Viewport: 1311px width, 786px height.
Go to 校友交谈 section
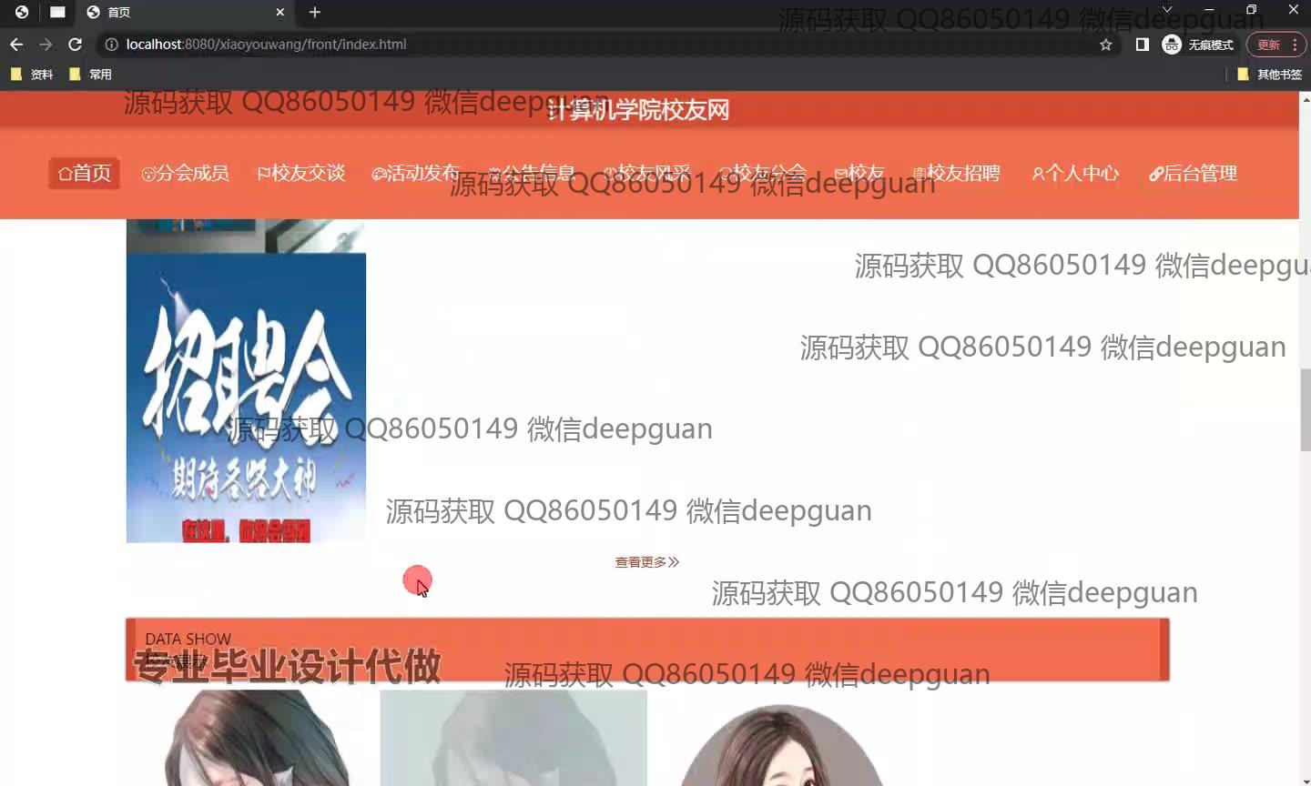coord(300,173)
